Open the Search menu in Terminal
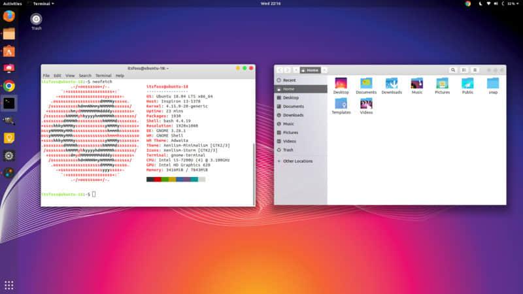The width and height of the screenshot is (523, 294). (x=85, y=76)
